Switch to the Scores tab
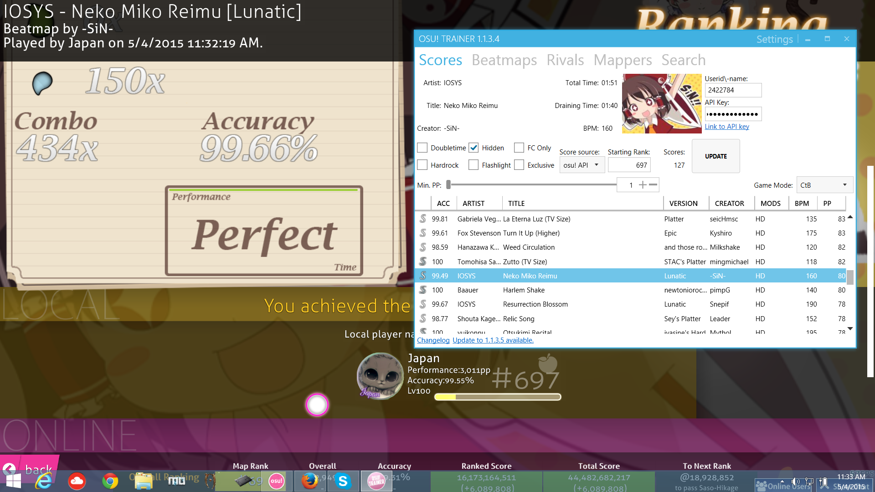 tap(440, 60)
